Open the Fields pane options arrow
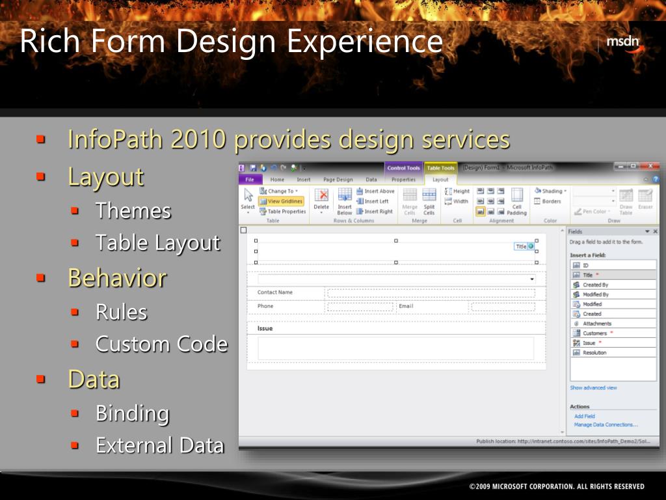Viewport: 666px width, 500px height. click(647, 232)
